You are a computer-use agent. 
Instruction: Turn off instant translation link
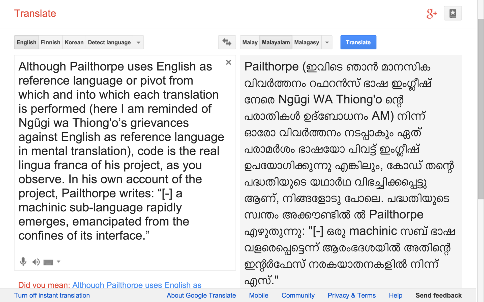click(52, 295)
